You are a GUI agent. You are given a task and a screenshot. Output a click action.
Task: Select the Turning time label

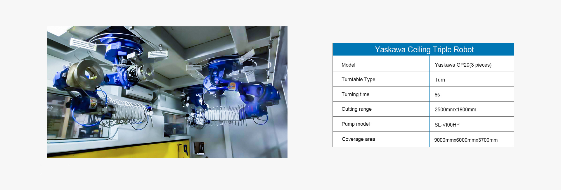[x=355, y=94]
